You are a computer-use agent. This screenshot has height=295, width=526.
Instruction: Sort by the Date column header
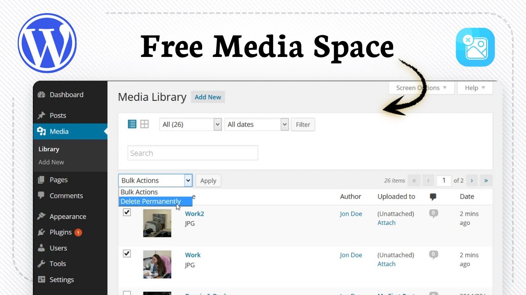(x=467, y=197)
